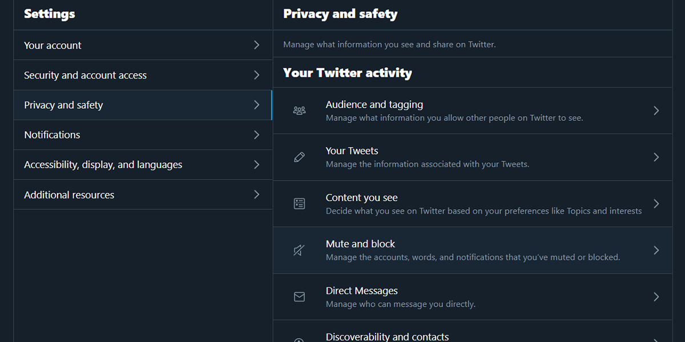Open Audience and tagging settings
685x342 pixels.
(374, 105)
